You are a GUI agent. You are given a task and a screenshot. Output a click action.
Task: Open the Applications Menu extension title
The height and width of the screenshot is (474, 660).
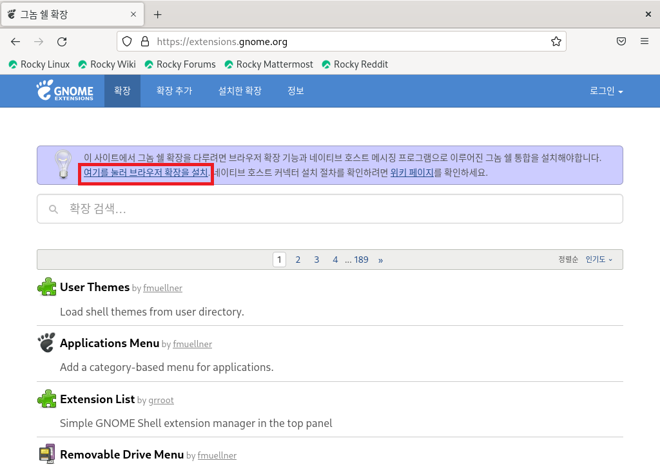(x=110, y=343)
